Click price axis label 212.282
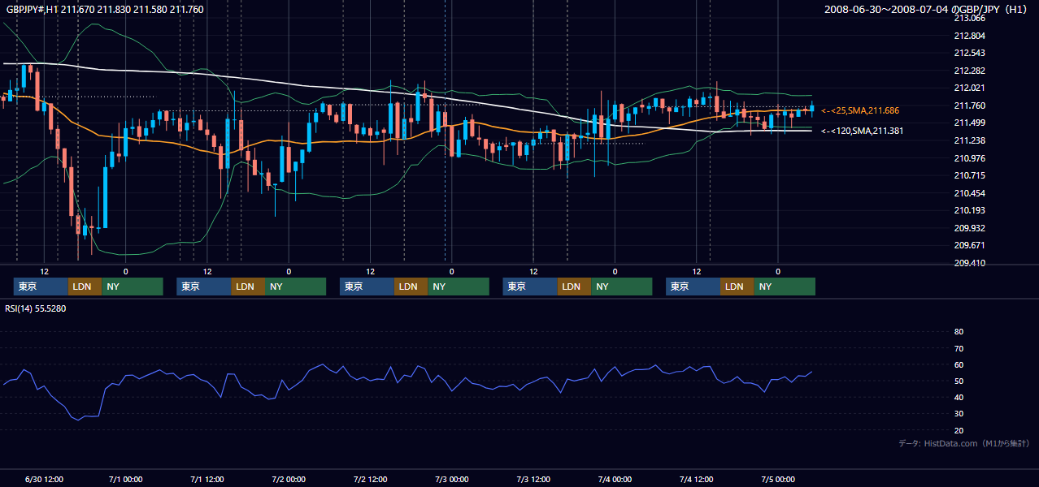The height and width of the screenshot is (487, 1039). 968,71
